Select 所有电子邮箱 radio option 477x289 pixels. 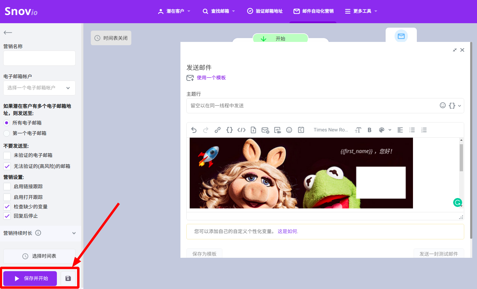[x=7, y=123]
